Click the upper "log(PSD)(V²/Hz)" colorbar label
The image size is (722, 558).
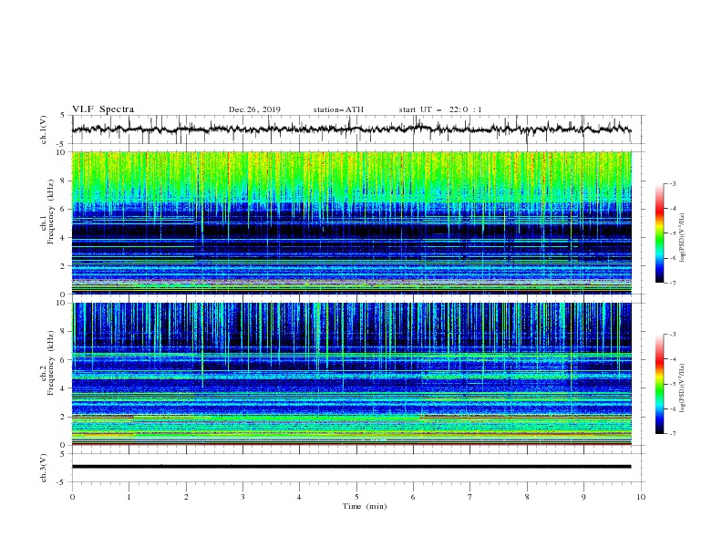click(683, 238)
